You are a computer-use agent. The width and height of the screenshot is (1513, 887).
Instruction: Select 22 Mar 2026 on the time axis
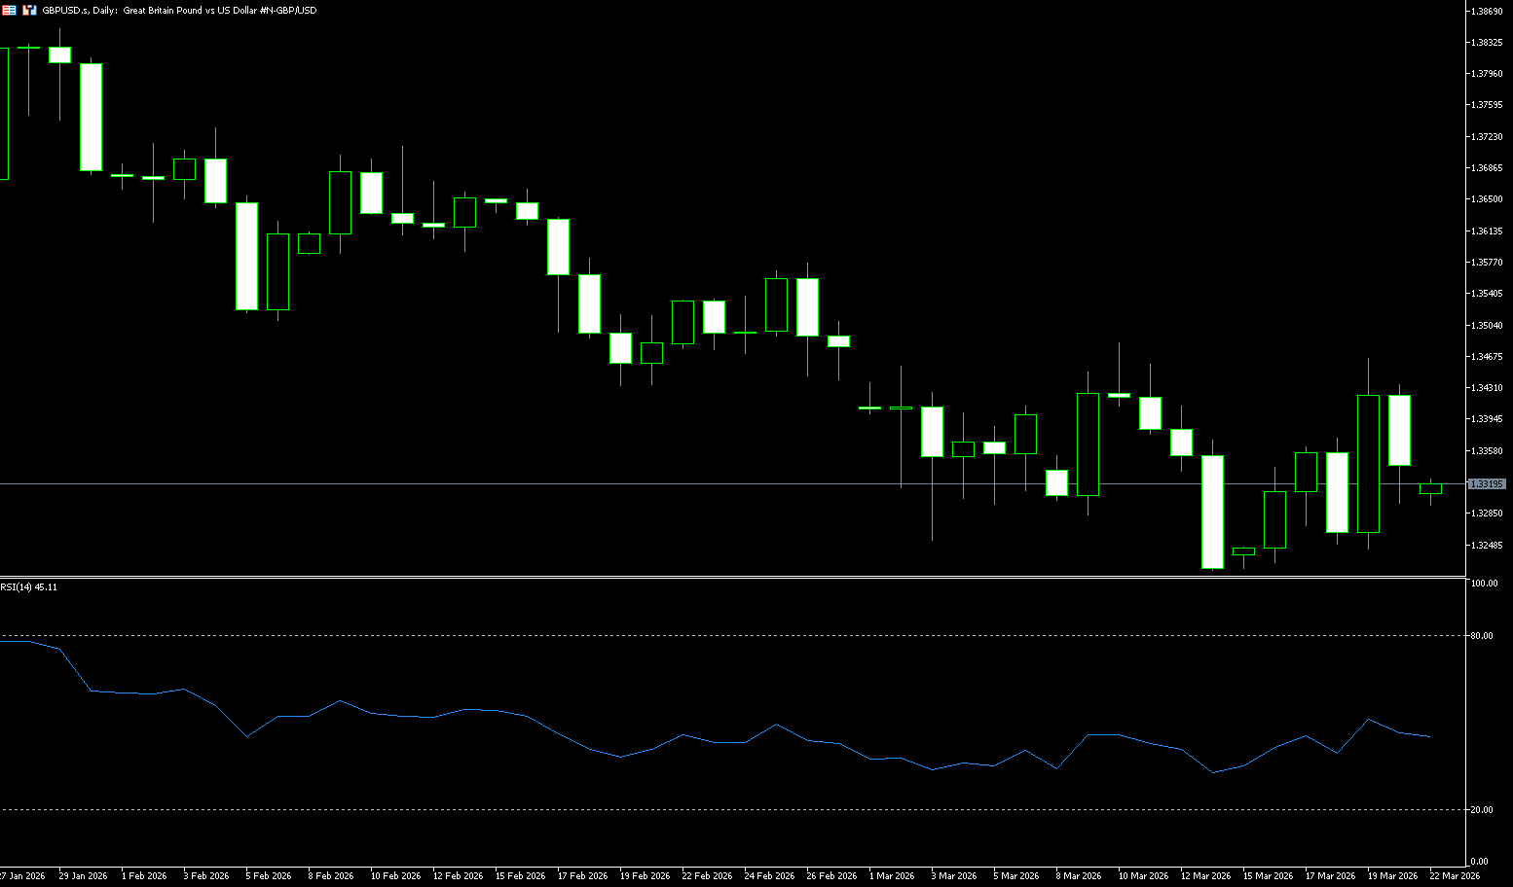pos(1455,876)
